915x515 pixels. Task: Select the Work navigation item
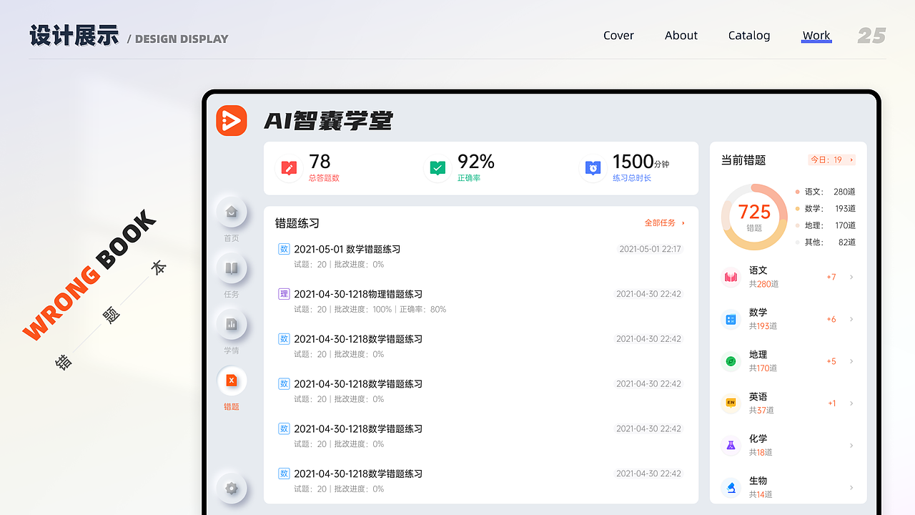click(x=816, y=35)
